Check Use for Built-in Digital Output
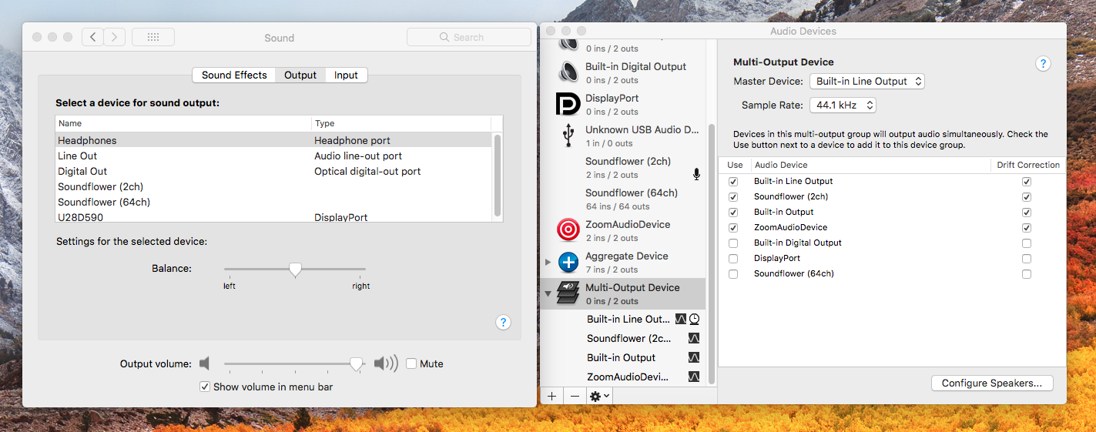Viewport: 1096px width, 432px height. 733,243
